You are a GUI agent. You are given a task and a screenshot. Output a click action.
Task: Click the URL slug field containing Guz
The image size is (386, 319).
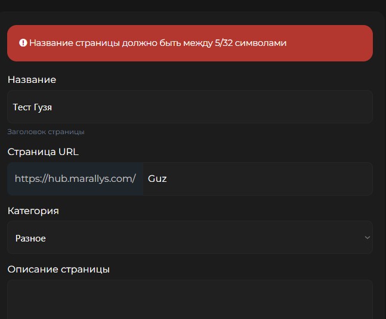[x=258, y=179]
